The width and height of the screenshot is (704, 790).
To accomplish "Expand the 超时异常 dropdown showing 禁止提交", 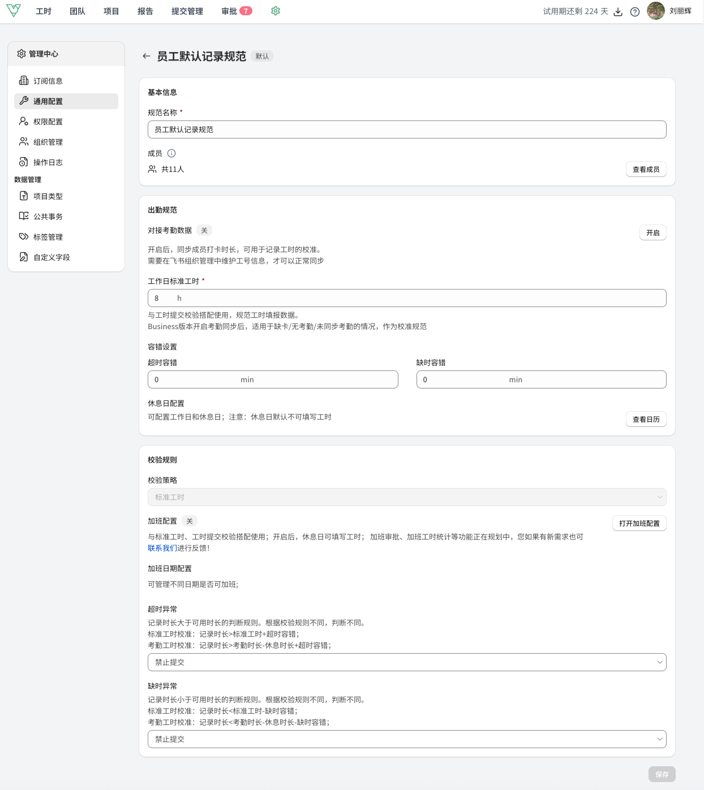I will pos(406,662).
